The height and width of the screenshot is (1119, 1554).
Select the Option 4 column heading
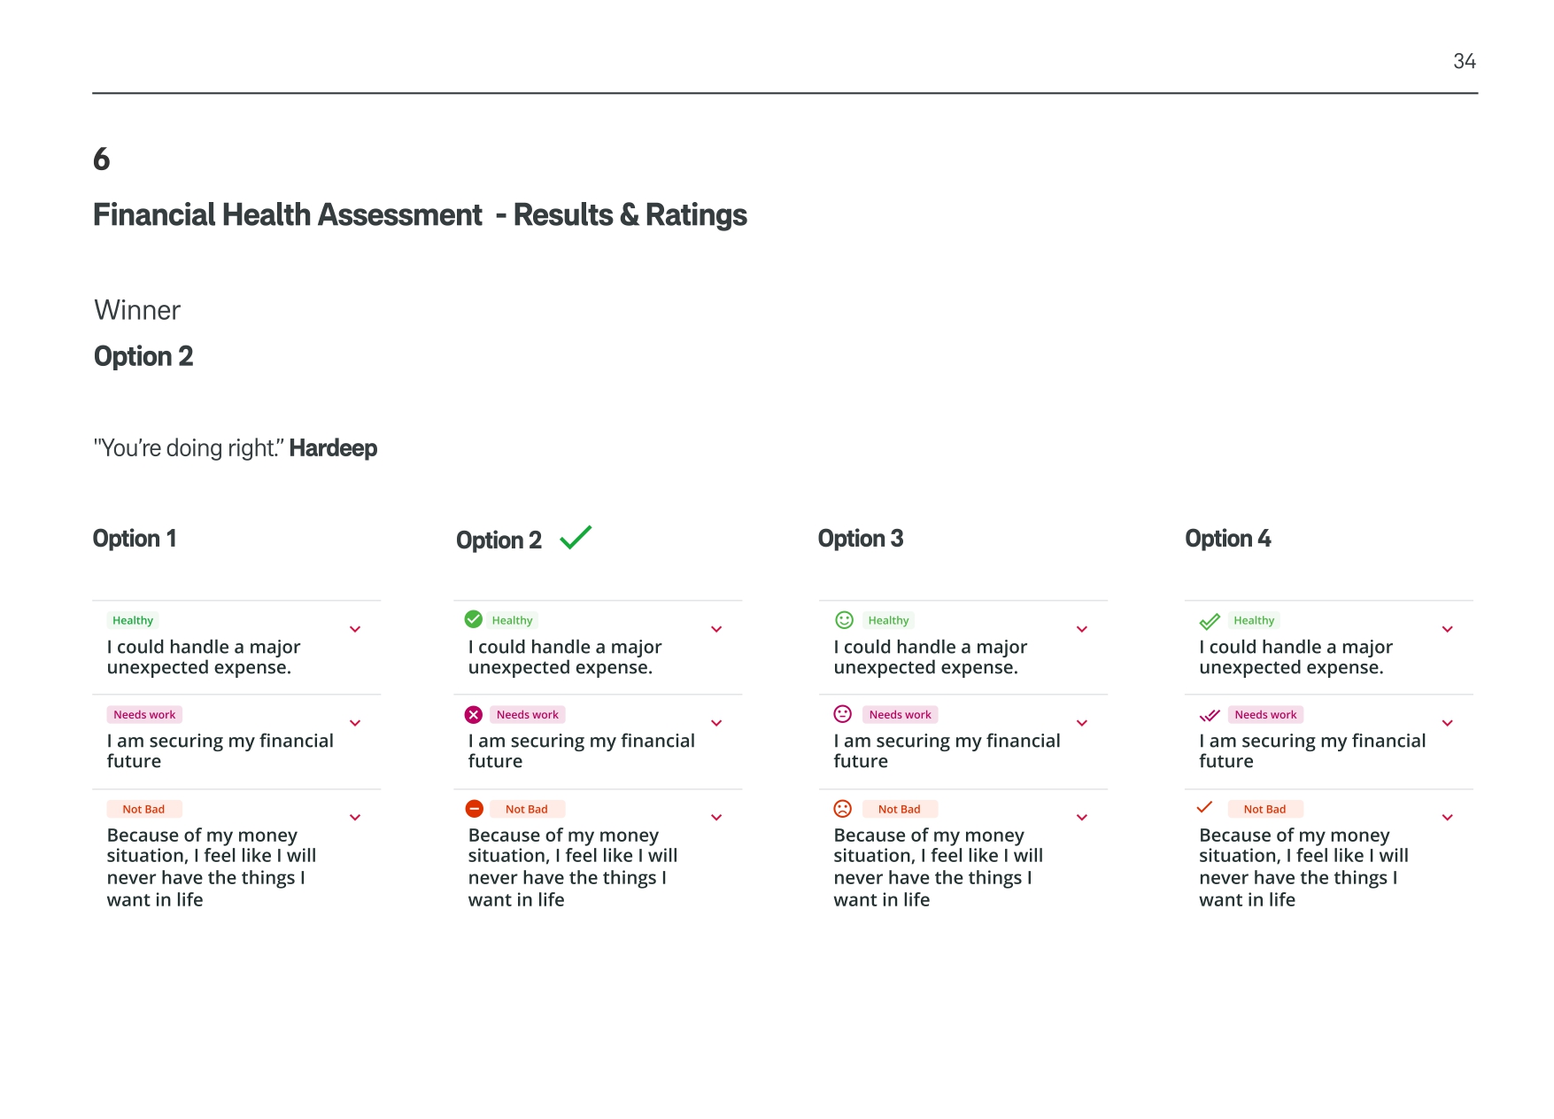click(x=1227, y=539)
